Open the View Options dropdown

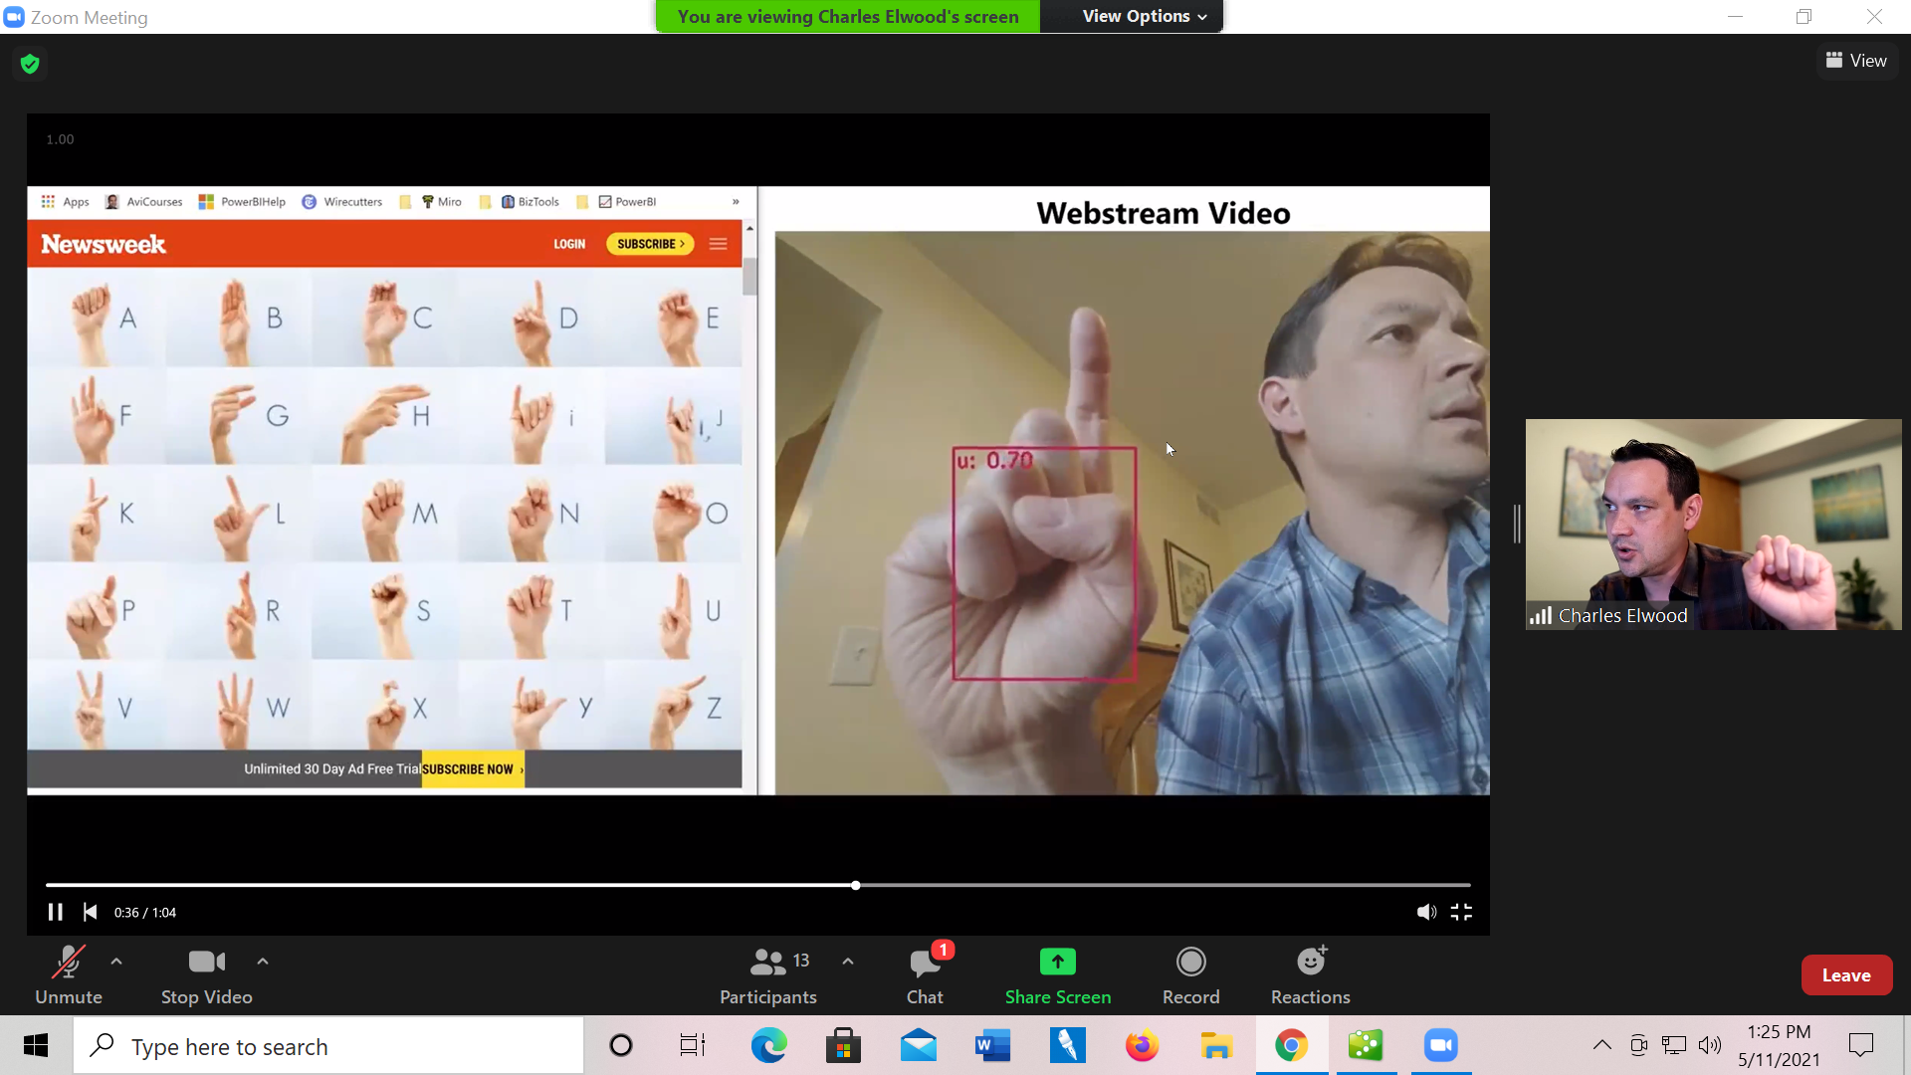click(1144, 16)
